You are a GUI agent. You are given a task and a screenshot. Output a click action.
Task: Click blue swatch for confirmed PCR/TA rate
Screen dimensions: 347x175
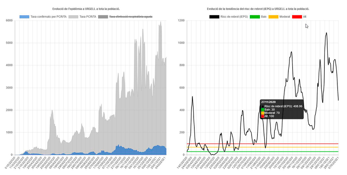pos(25,17)
